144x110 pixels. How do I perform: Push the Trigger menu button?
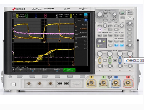100,26
